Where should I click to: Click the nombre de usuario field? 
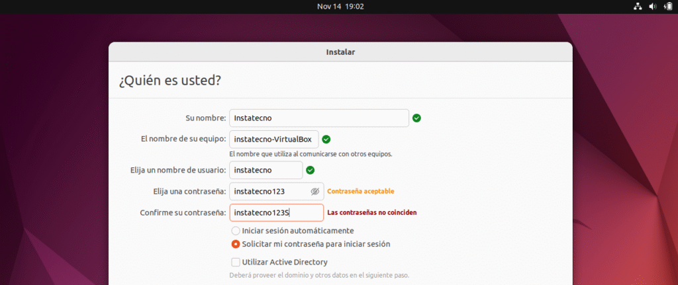pos(266,171)
